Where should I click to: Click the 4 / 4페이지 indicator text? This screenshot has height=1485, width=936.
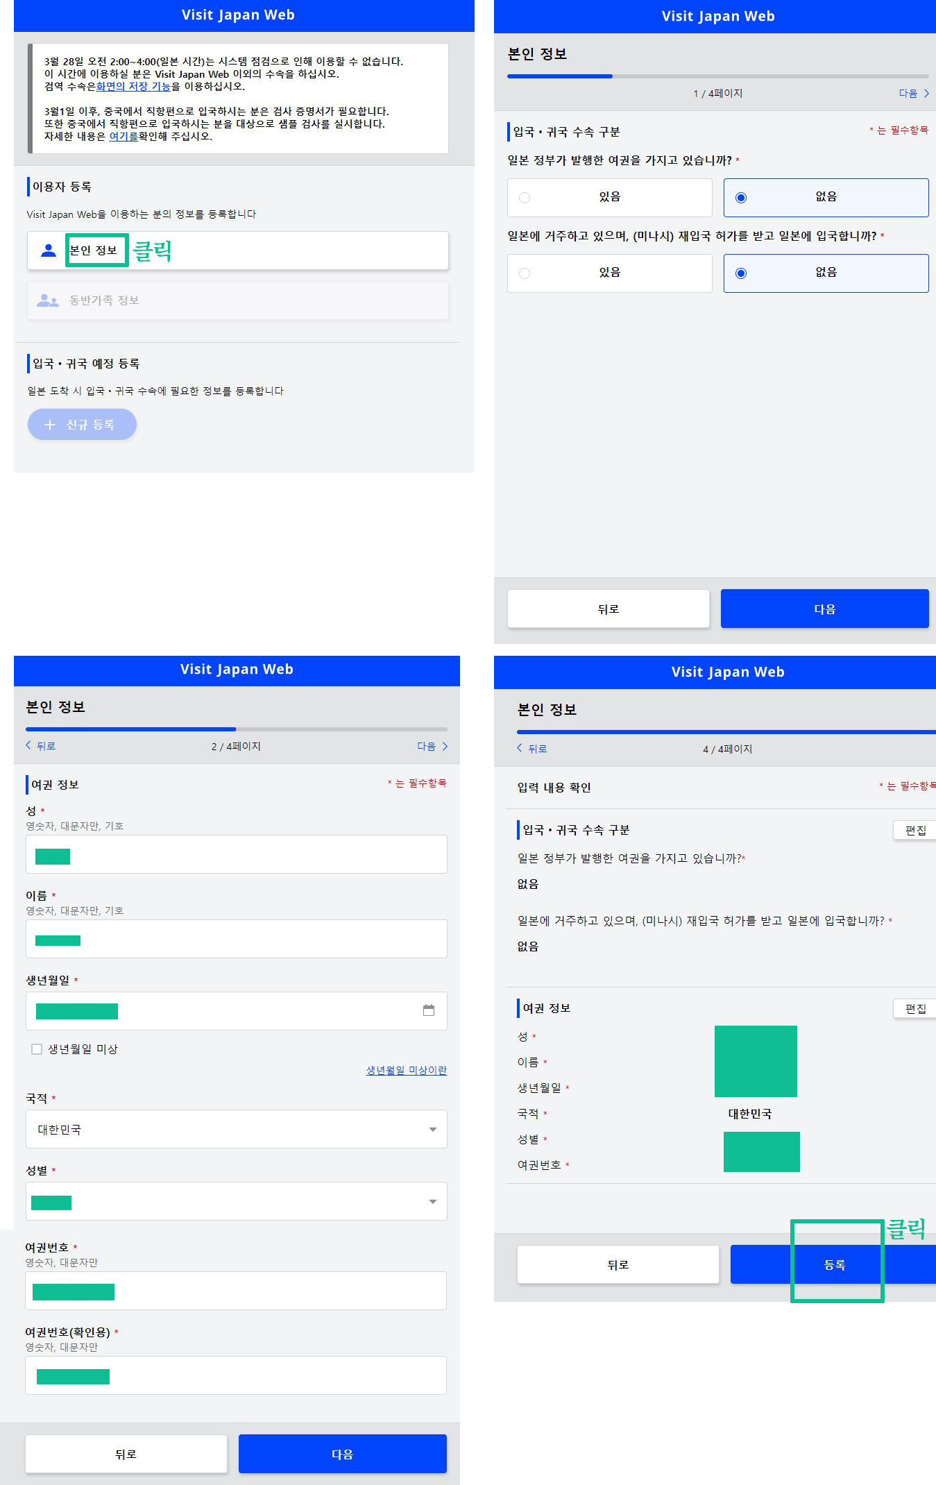coord(728,749)
